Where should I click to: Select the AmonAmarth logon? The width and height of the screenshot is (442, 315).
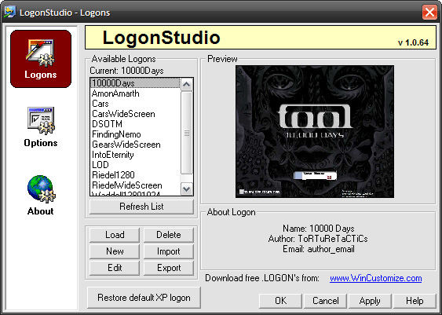pos(115,93)
